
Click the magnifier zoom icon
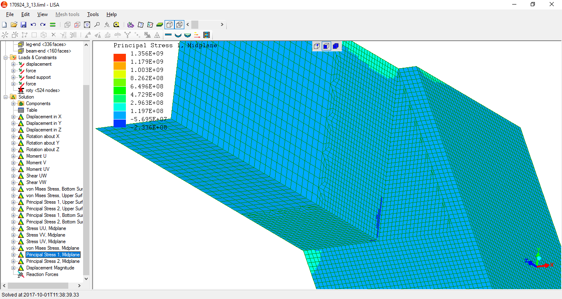click(97, 25)
